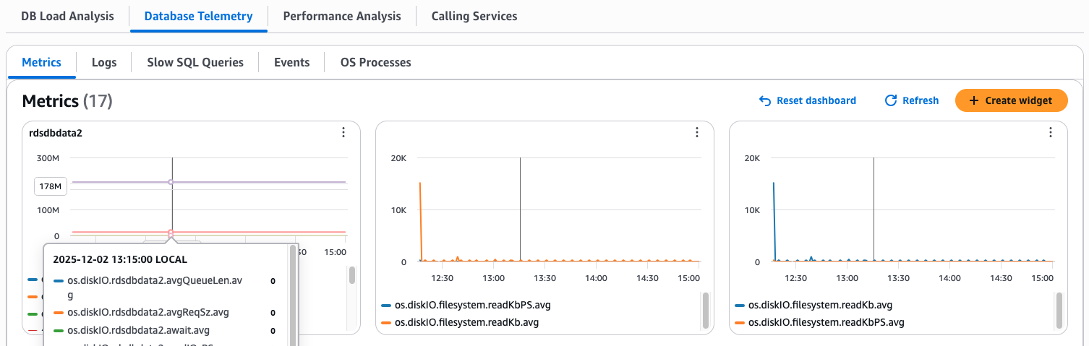Viewport: 1089px width, 346px height.
Task: Click the Reset dashboard link
Action: point(816,101)
